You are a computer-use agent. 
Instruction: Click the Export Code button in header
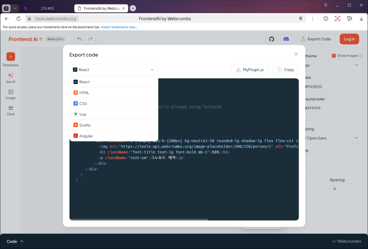(316, 39)
